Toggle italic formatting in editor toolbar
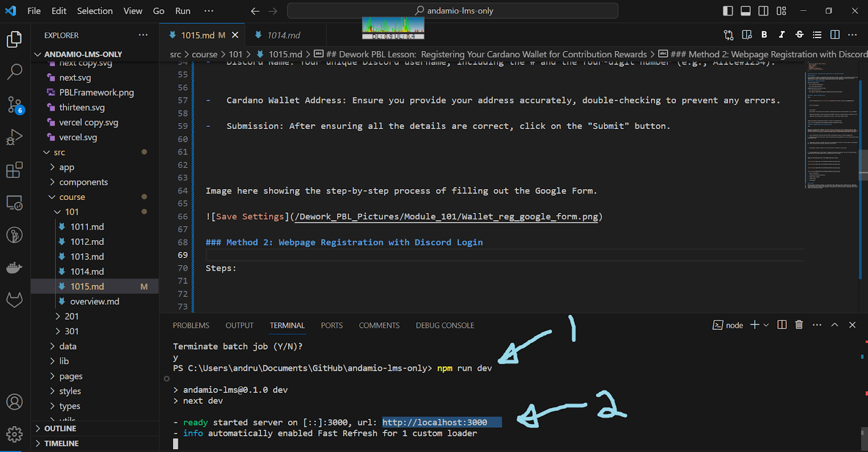This screenshot has height=452, width=868. (781, 35)
